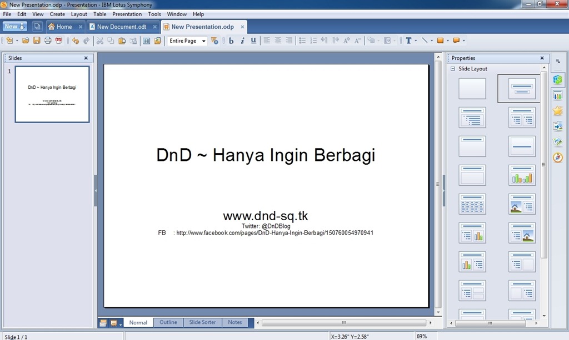Choose the title with chart layout
This screenshot has width=569, height=340.
pyautogui.click(x=522, y=175)
